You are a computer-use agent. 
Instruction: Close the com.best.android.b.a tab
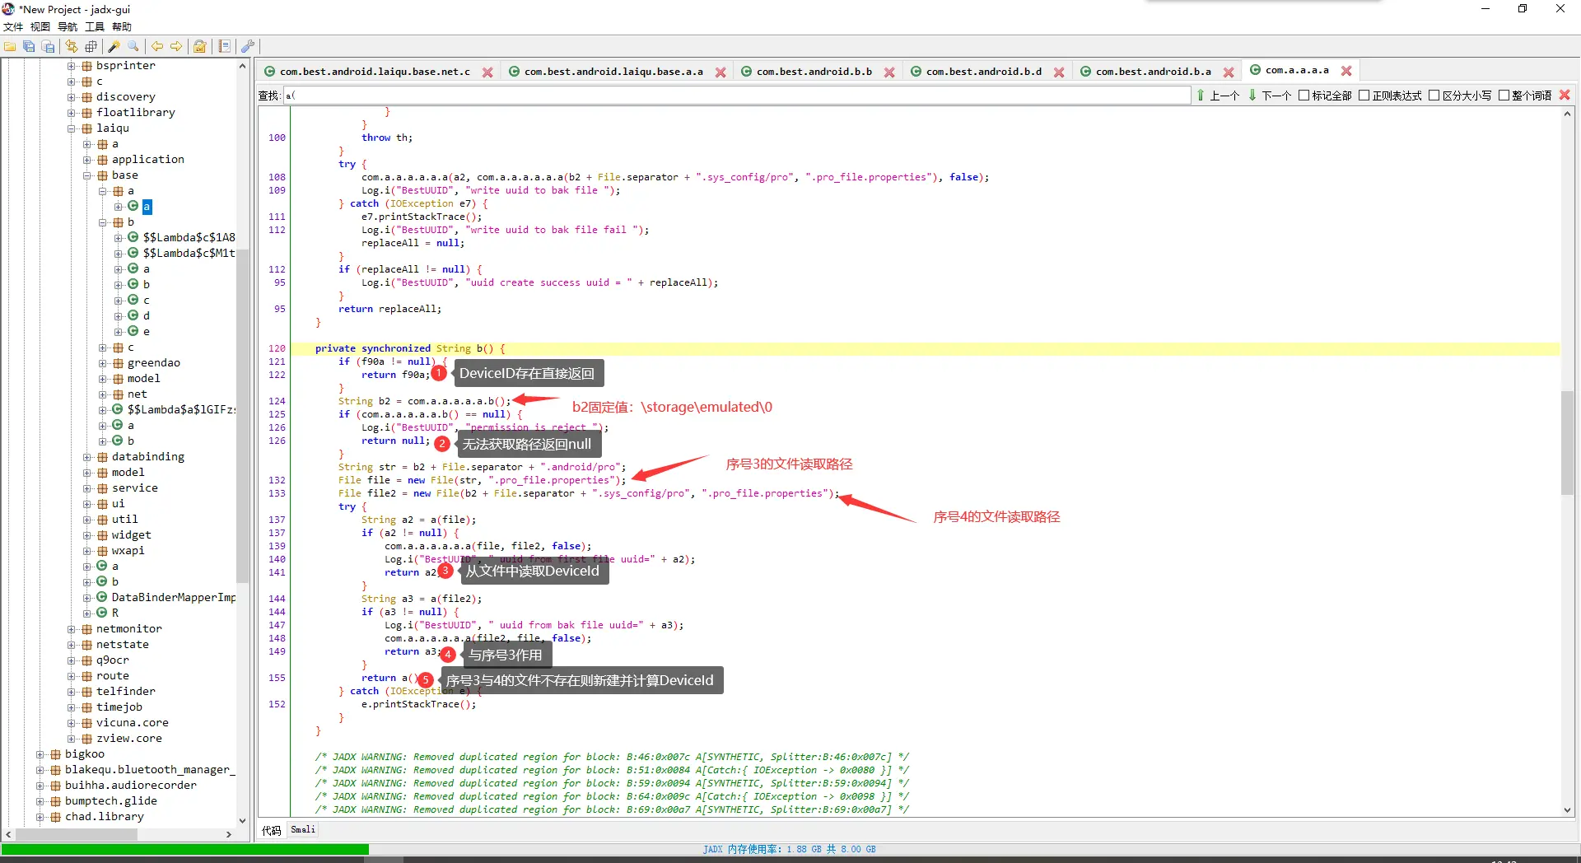pyautogui.click(x=1229, y=72)
